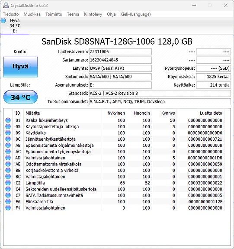Click status orb for Raaka lukuvirhetiheys row
Viewport: 234px width, 249px height.
8,120
